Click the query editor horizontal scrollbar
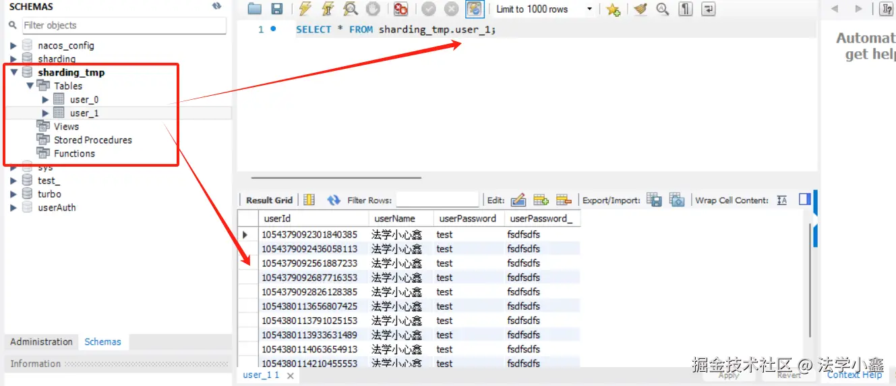This screenshot has width=896, height=386. (336, 178)
